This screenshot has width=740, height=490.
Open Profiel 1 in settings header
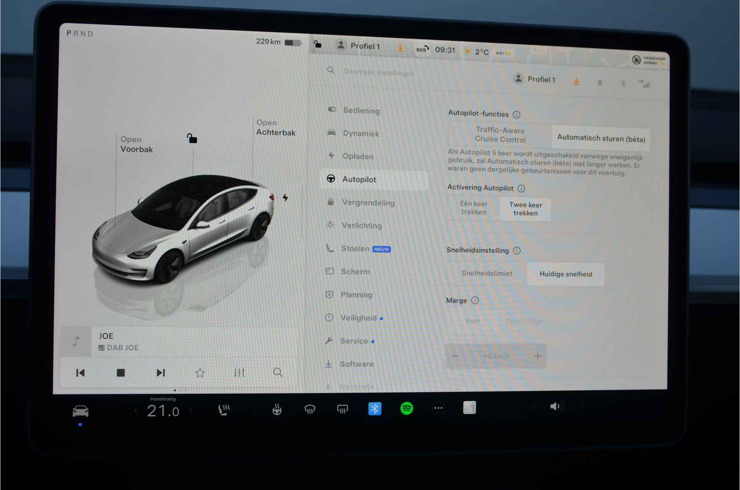(x=535, y=79)
